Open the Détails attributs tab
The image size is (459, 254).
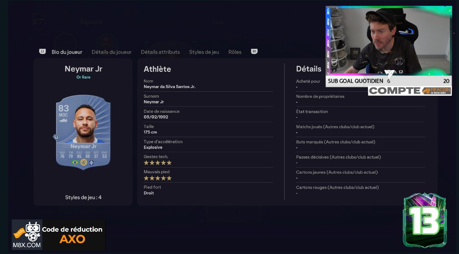(x=160, y=52)
